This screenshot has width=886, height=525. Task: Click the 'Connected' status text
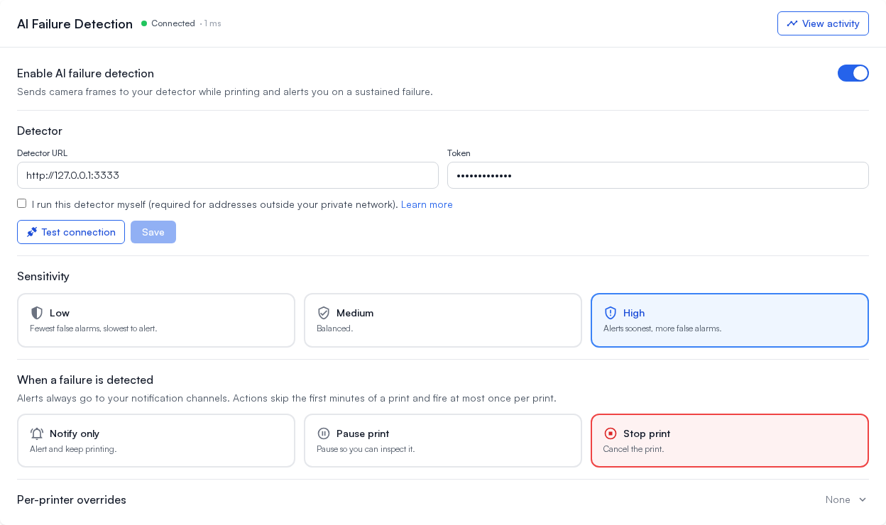pyautogui.click(x=173, y=23)
